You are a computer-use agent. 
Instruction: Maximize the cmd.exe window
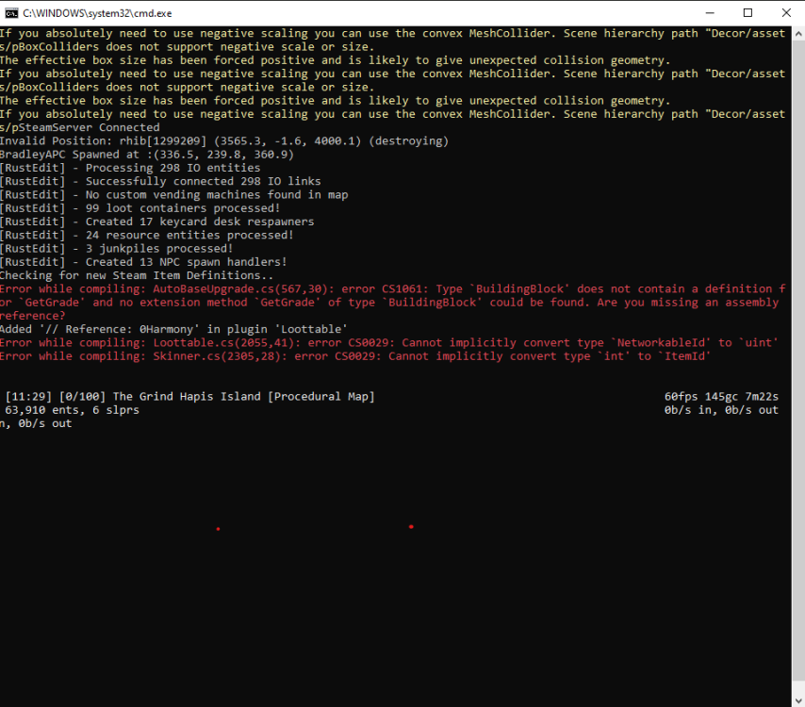[747, 13]
